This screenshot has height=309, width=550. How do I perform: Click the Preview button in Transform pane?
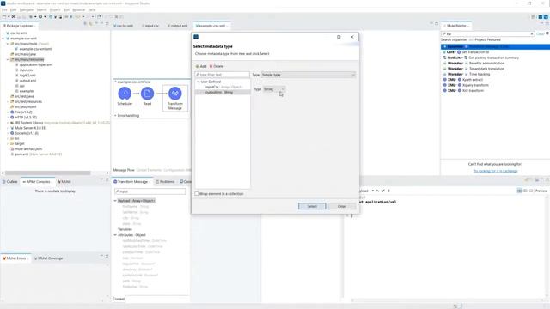[x=541, y=191]
